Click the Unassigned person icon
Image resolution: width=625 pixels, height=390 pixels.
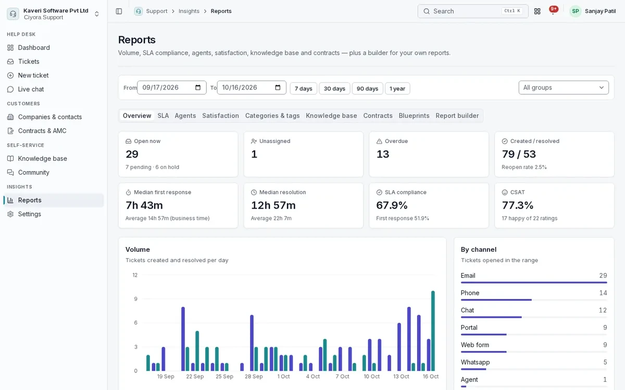tap(254, 141)
